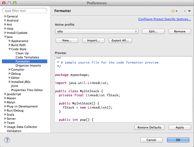Click 'public class MyIntStack {' preview line
The width and height of the screenshot is (194, 147).
(x=79, y=91)
